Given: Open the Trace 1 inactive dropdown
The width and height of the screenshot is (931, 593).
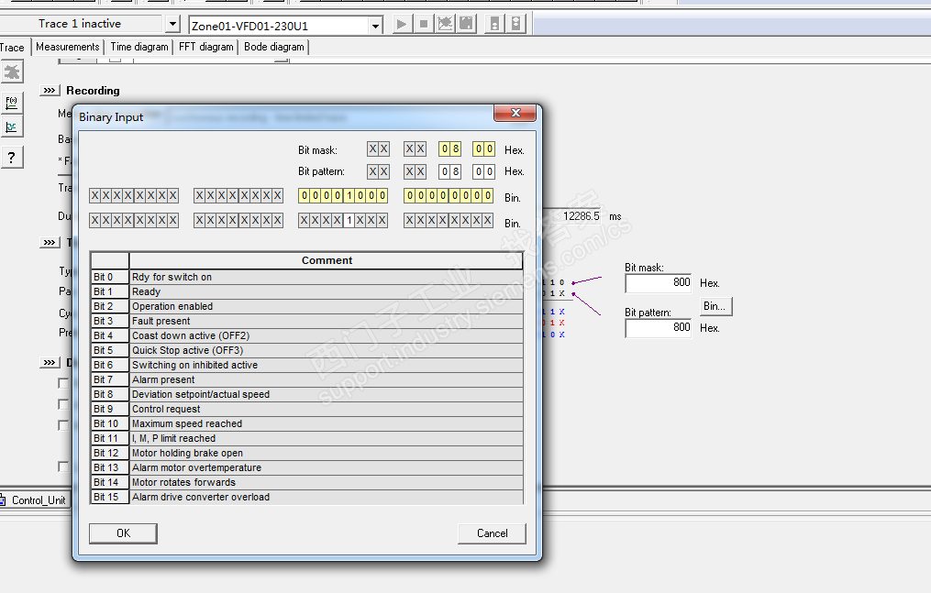Looking at the screenshot, I should pos(172,25).
